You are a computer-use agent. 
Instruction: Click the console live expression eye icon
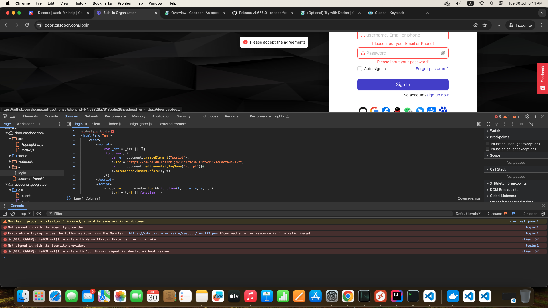coord(39,214)
